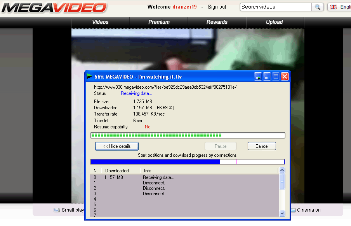
Task: Open the Premium tab
Action: click(x=159, y=22)
